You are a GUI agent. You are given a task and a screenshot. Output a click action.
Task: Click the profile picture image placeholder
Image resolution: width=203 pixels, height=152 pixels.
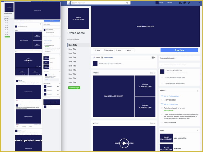pos(78,18)
